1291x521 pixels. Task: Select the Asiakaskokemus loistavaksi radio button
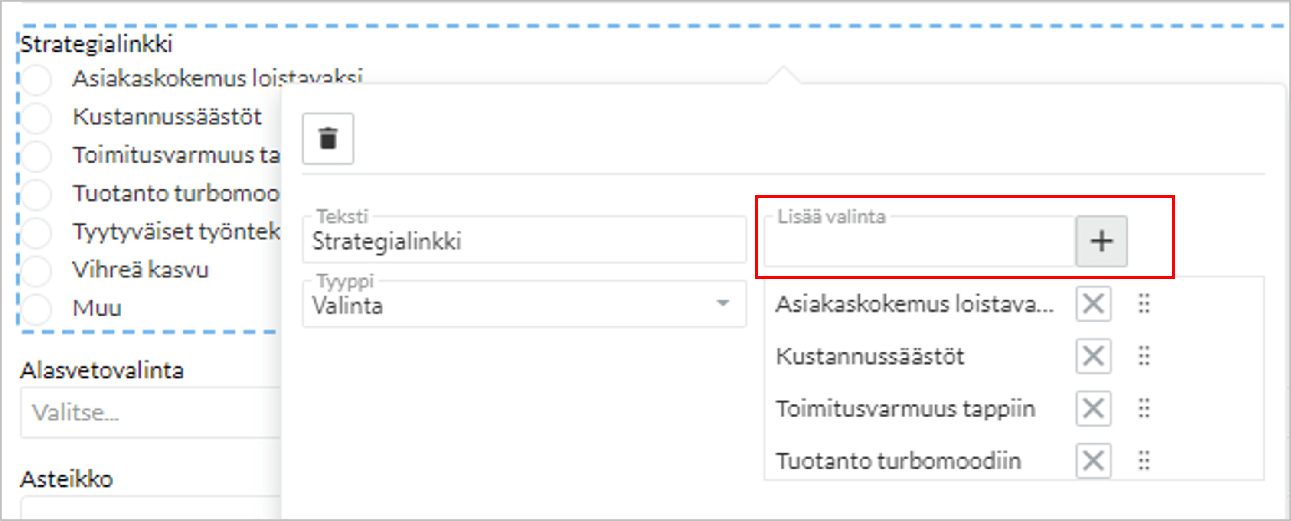pos(36,79)
